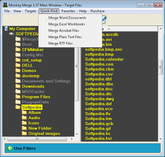
Task: Select the file Softpedia.dwg
Action: [99, 99]
